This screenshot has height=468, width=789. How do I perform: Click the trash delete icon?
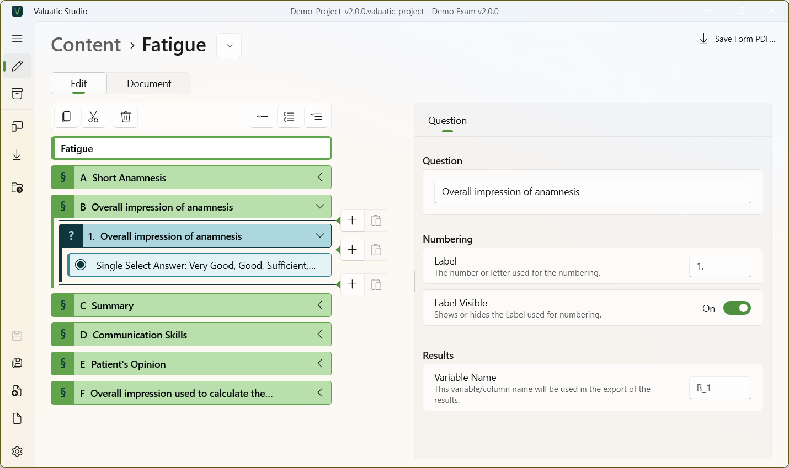pyautogui.click(x=126, y=117)
